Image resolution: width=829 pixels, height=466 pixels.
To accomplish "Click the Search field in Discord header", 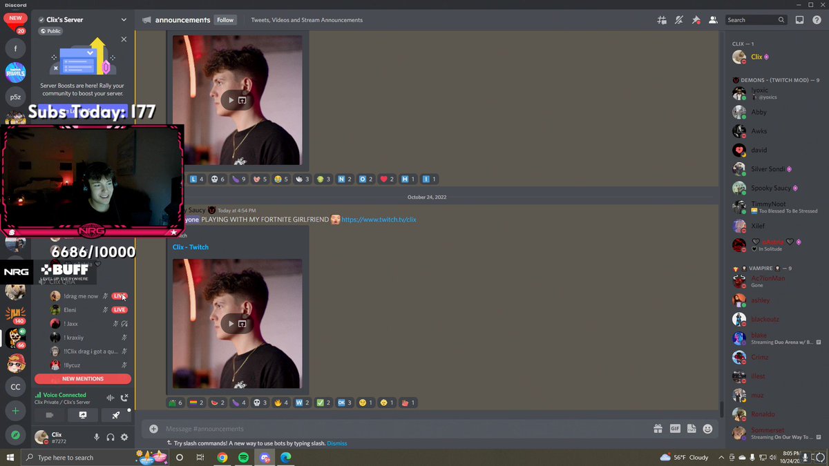I will 756,20.
